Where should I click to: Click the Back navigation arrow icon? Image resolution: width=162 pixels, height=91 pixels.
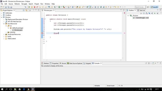coord(118,7)
